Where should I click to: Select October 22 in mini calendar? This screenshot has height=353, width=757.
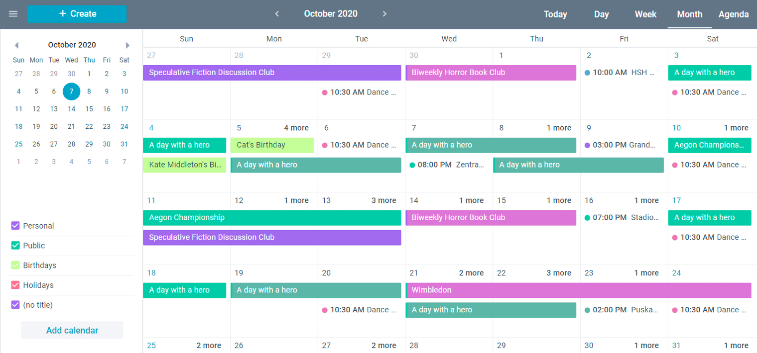[x=89, y=126]
